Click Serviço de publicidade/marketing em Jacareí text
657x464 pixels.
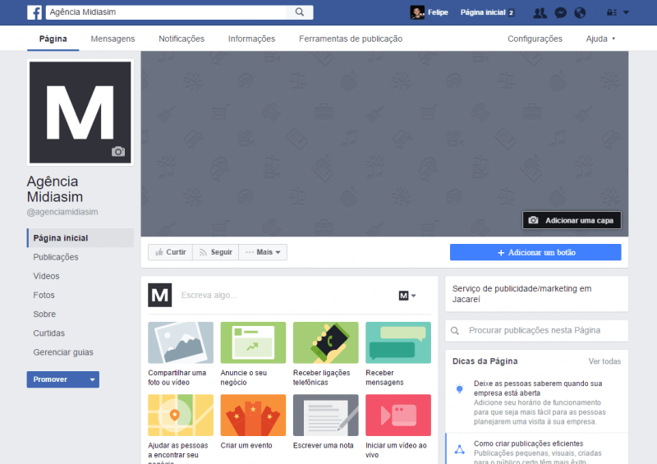521,294
